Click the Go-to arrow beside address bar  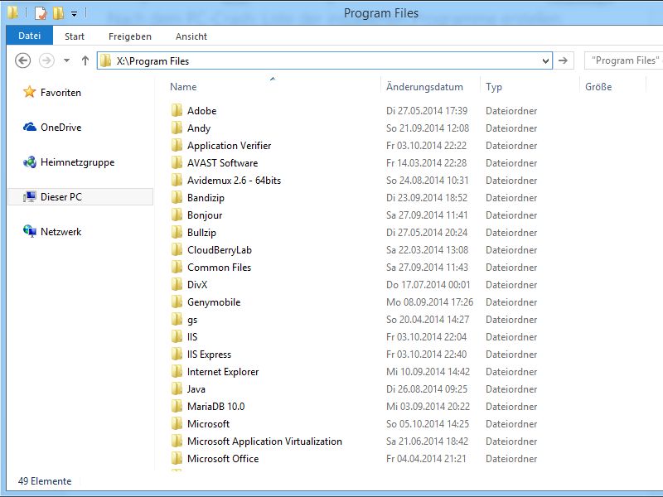coord(563,60)
